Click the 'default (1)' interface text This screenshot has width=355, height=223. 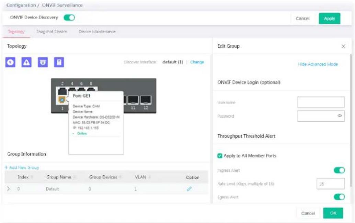coord(172,62)
